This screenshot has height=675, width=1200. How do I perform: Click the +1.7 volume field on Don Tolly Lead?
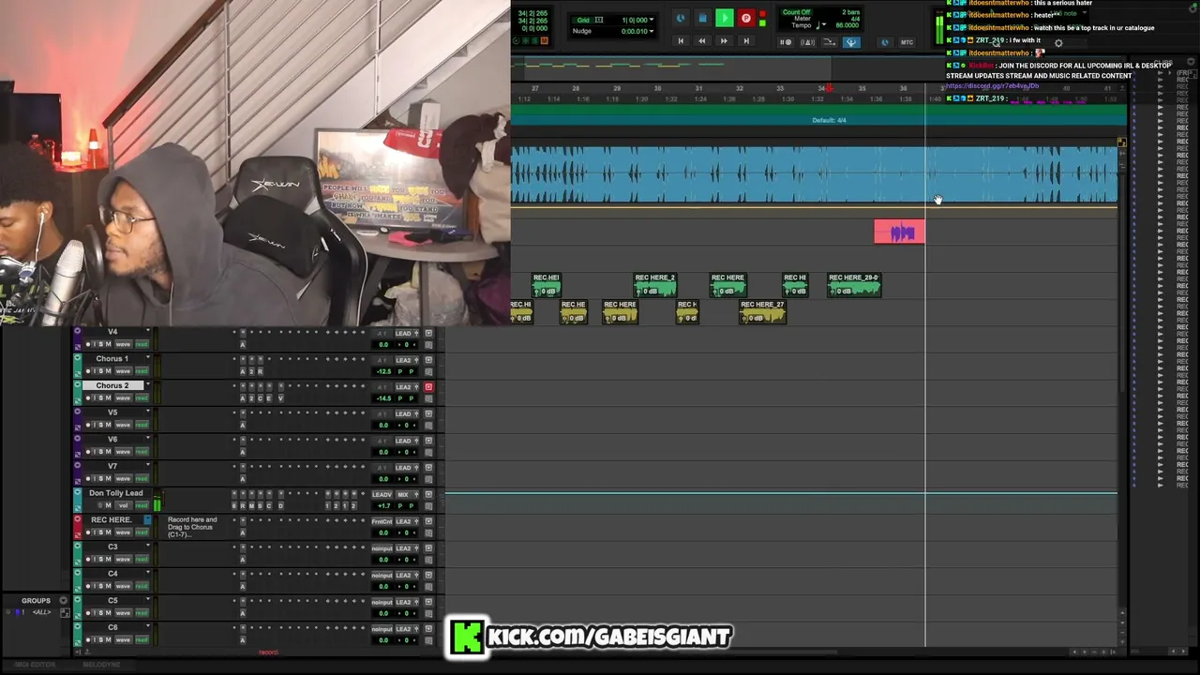tap(383, 505)
